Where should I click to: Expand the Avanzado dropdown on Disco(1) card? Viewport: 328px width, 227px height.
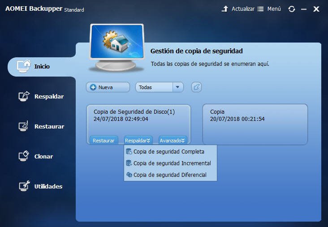[x=173, y=141]
